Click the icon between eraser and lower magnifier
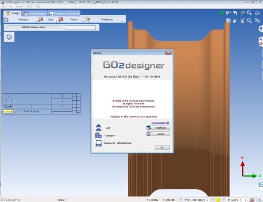The width and height of the screenshot is (263, 202). [x=242, y=21]
